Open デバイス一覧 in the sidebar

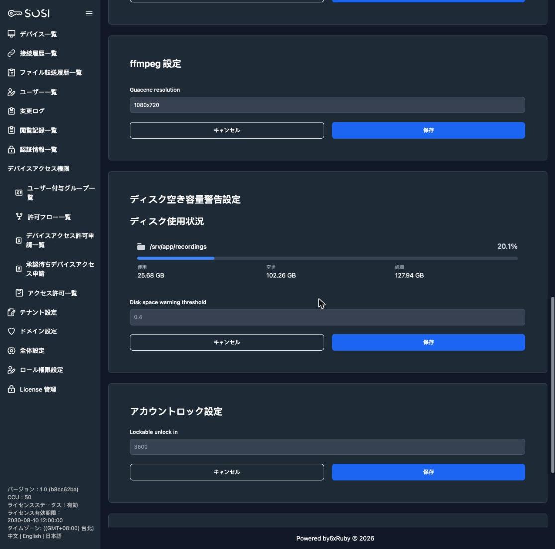tap(39, 34)
